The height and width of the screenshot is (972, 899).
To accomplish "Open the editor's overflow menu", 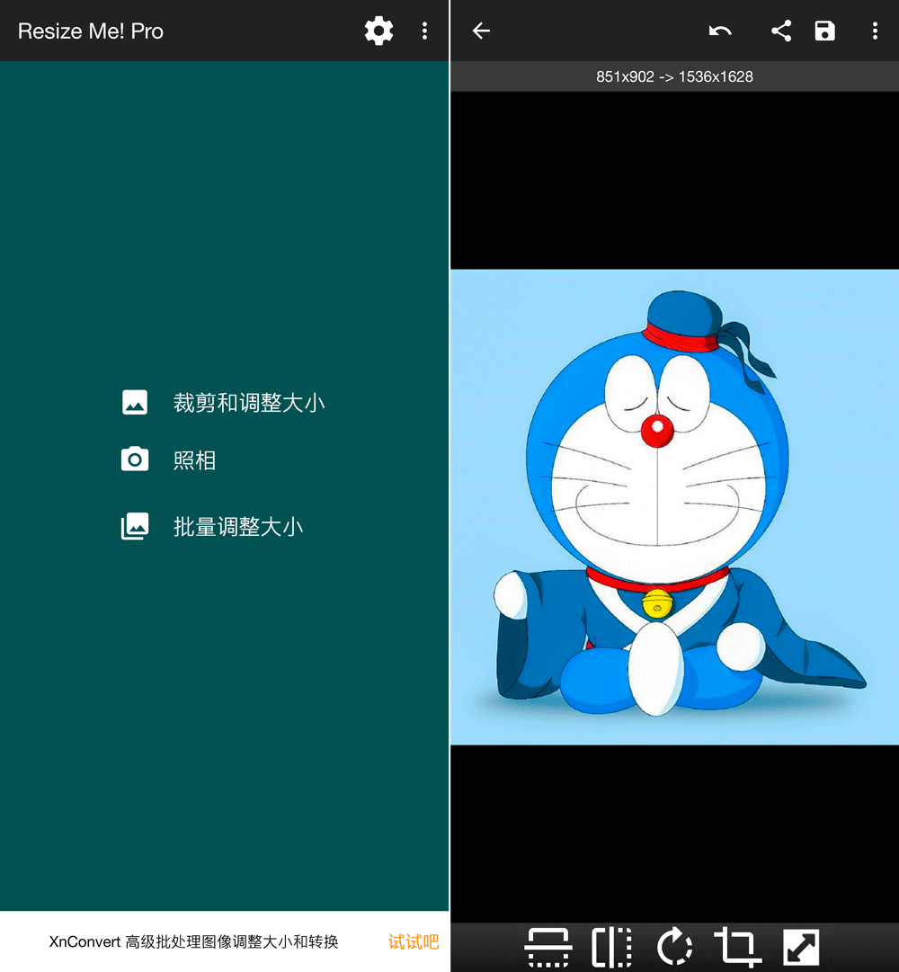I will tap(875, 31).
